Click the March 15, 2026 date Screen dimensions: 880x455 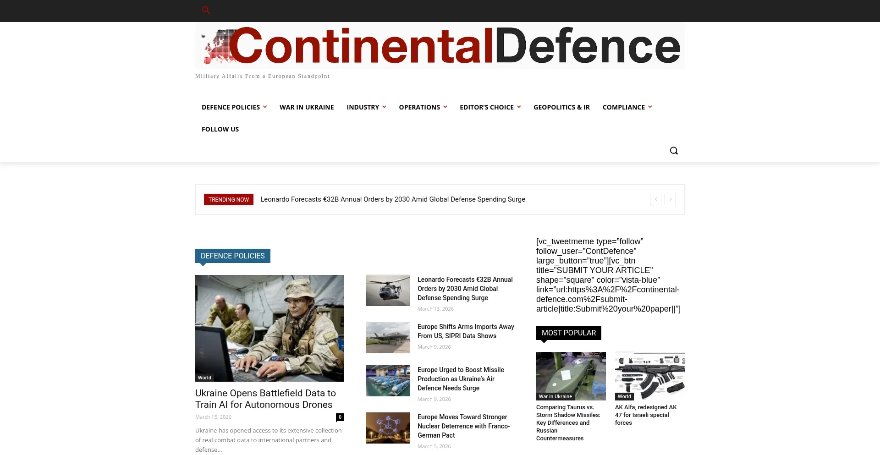[x=213, y=417]
